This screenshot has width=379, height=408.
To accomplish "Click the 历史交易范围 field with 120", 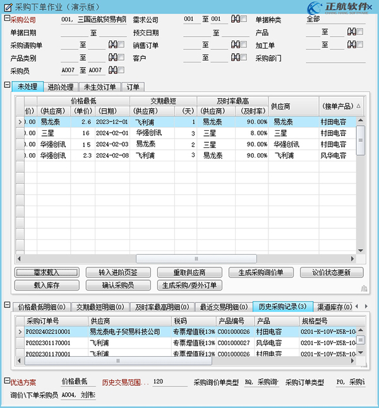I will coord(170,381).
